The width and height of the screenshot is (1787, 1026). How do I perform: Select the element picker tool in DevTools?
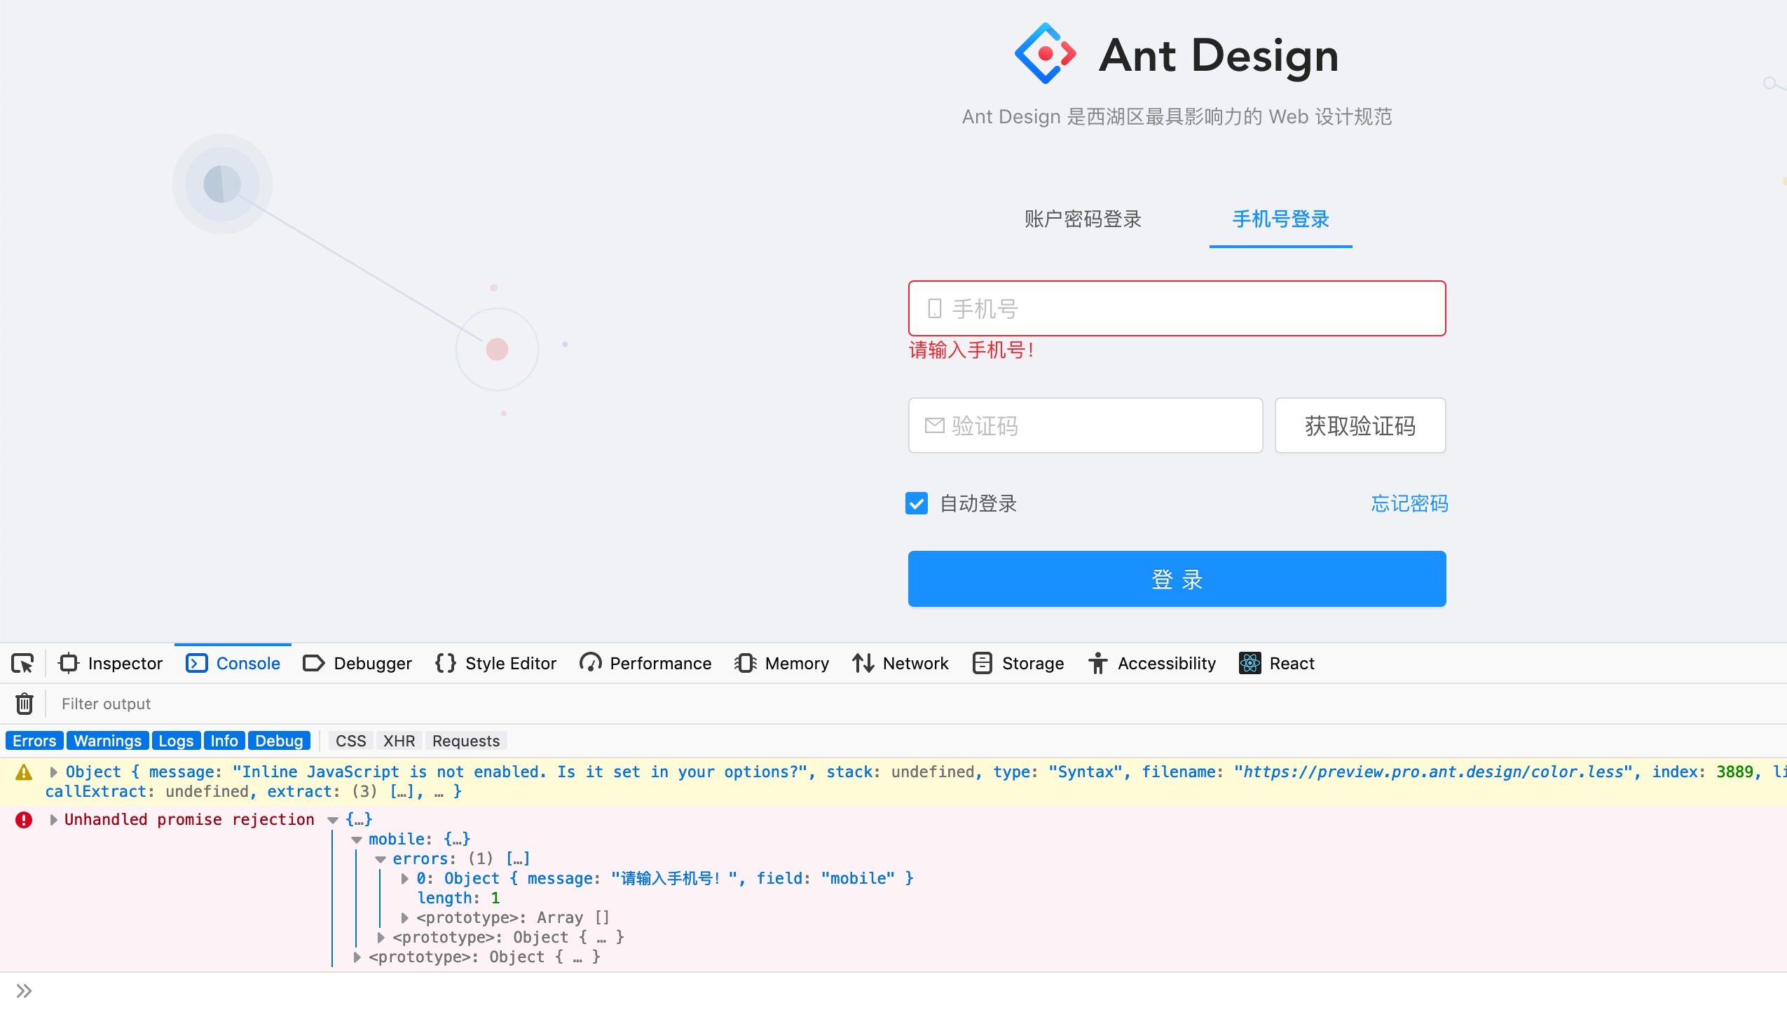22,663
